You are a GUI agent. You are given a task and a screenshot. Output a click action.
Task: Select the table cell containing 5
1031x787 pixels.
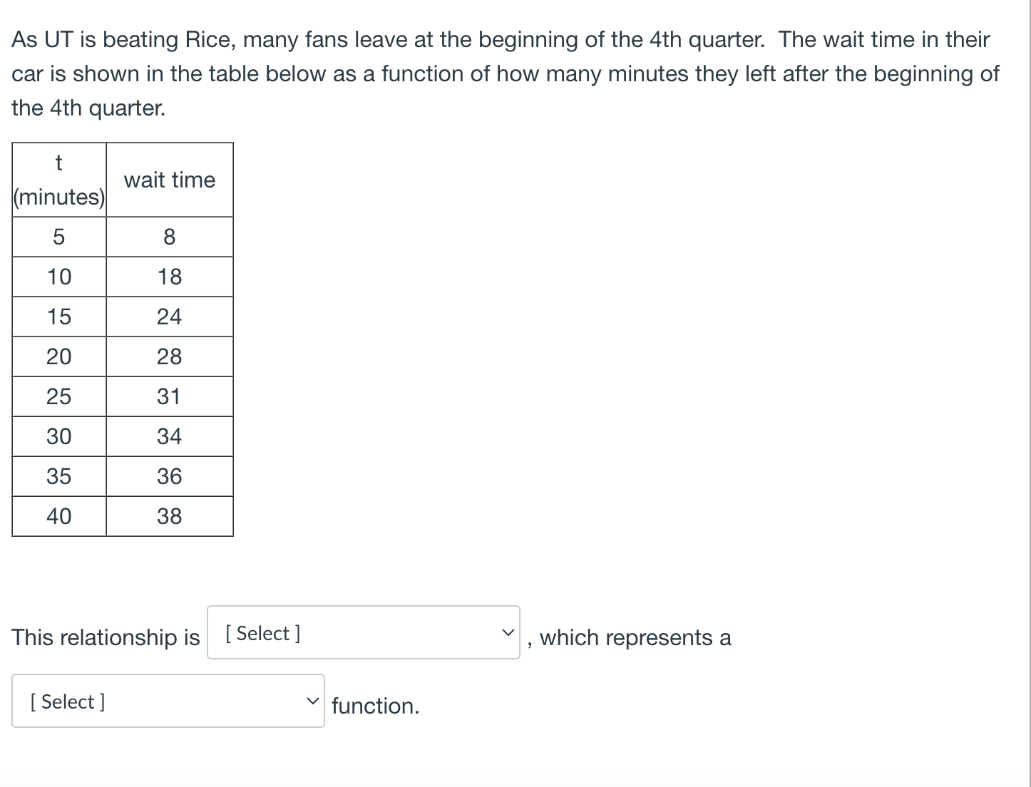pyautogui.click(x=58, y=237)
